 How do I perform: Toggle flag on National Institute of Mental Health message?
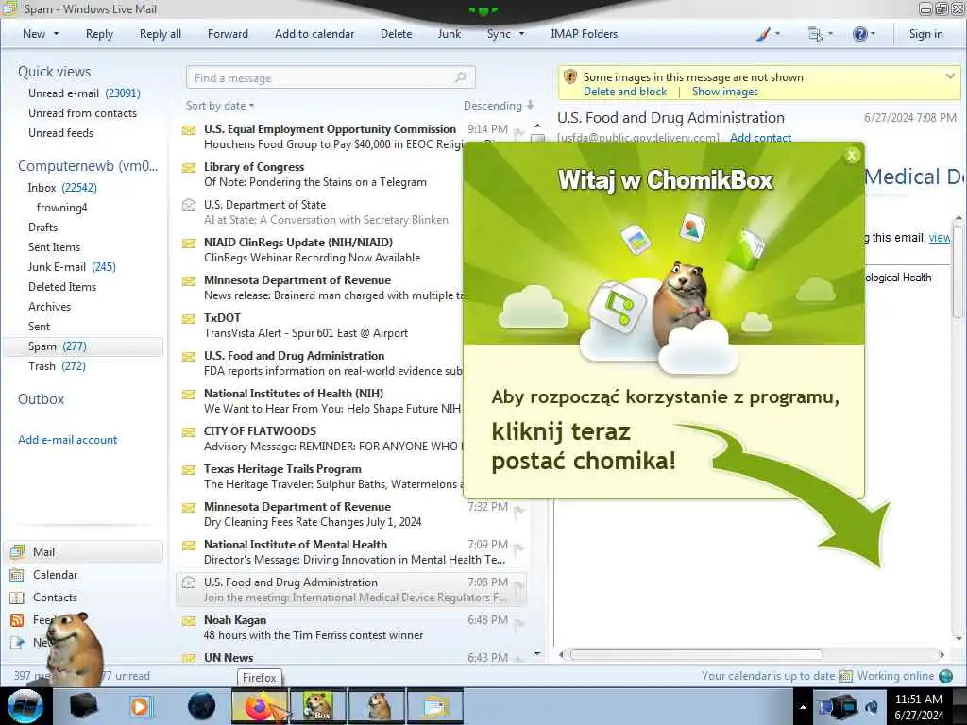tap(518, 548)
